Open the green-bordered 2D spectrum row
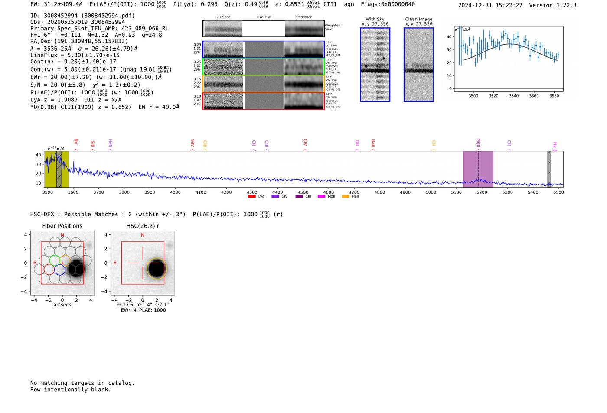The image size is (607, 413). point(264,66)
